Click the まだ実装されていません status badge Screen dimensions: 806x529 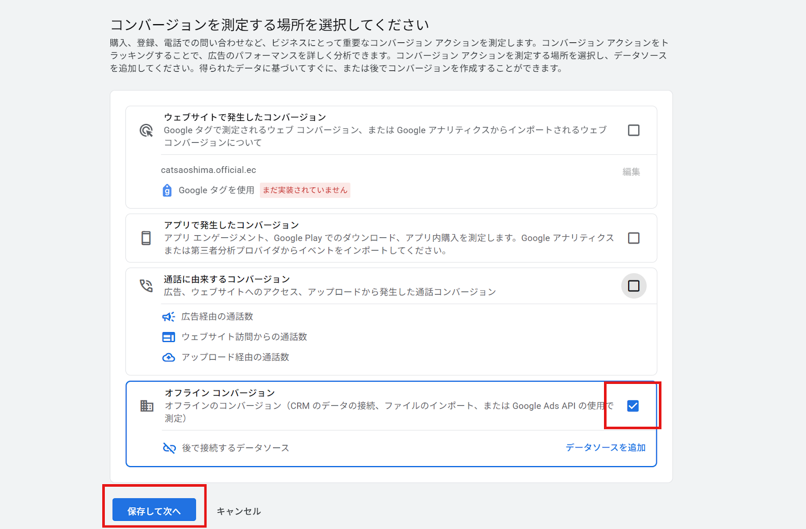[x=305, y=190]
